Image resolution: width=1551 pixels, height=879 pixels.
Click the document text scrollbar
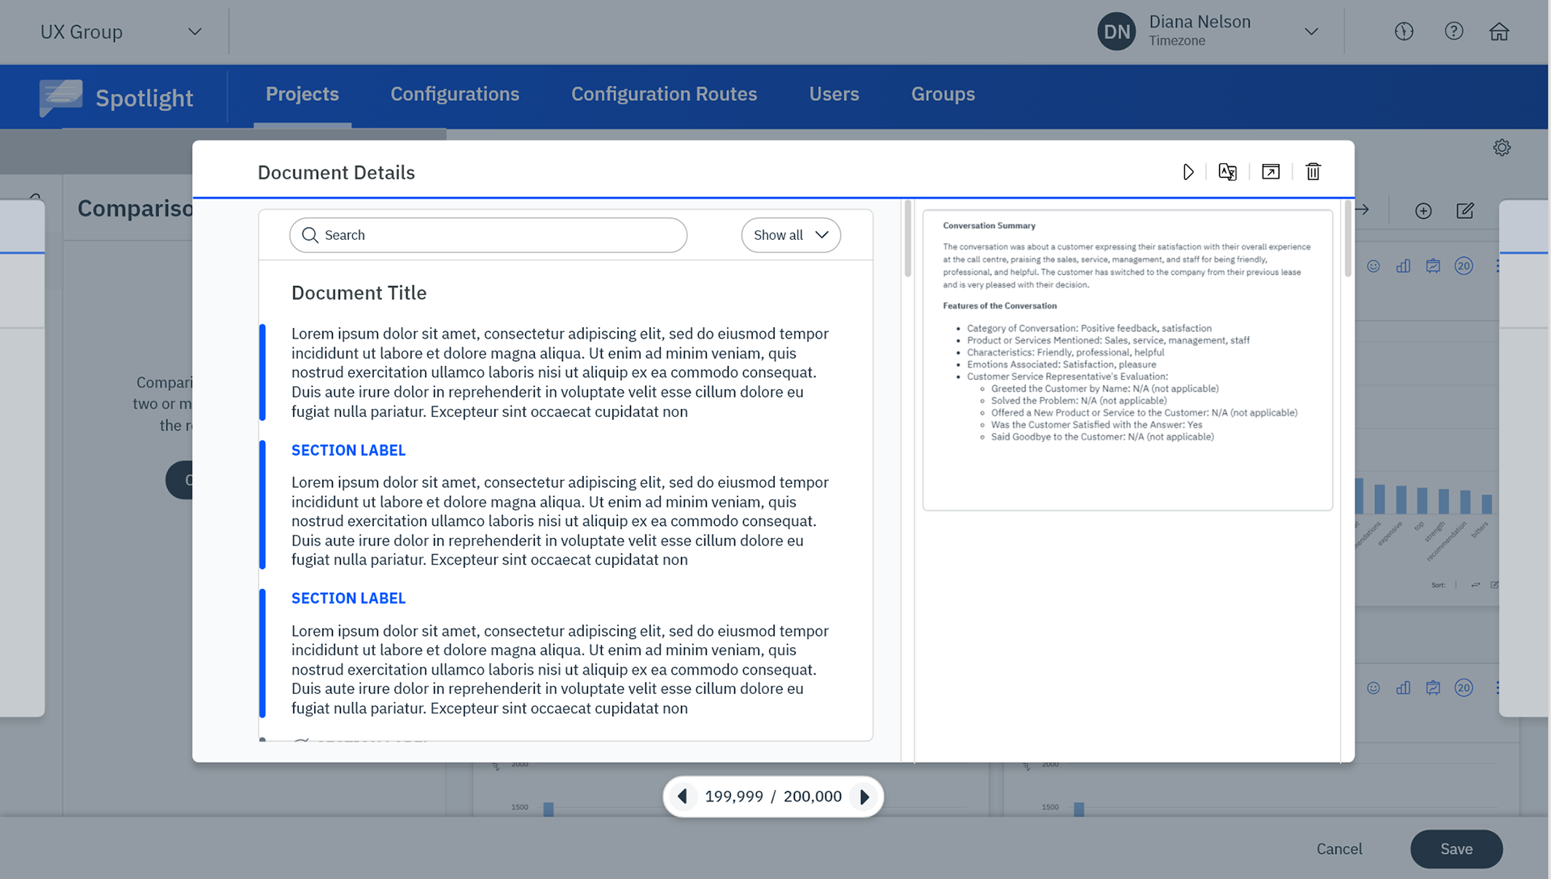pyautogui.click(x=908, y=239)
